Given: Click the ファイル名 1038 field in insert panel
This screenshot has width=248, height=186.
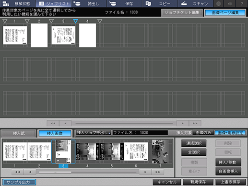Looking at the screenshot, I should [x=140, y=133].
